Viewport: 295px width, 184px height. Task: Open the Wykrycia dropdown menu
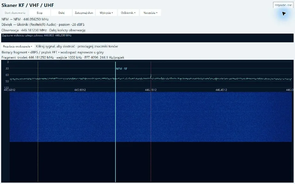(x=106, y=13)
